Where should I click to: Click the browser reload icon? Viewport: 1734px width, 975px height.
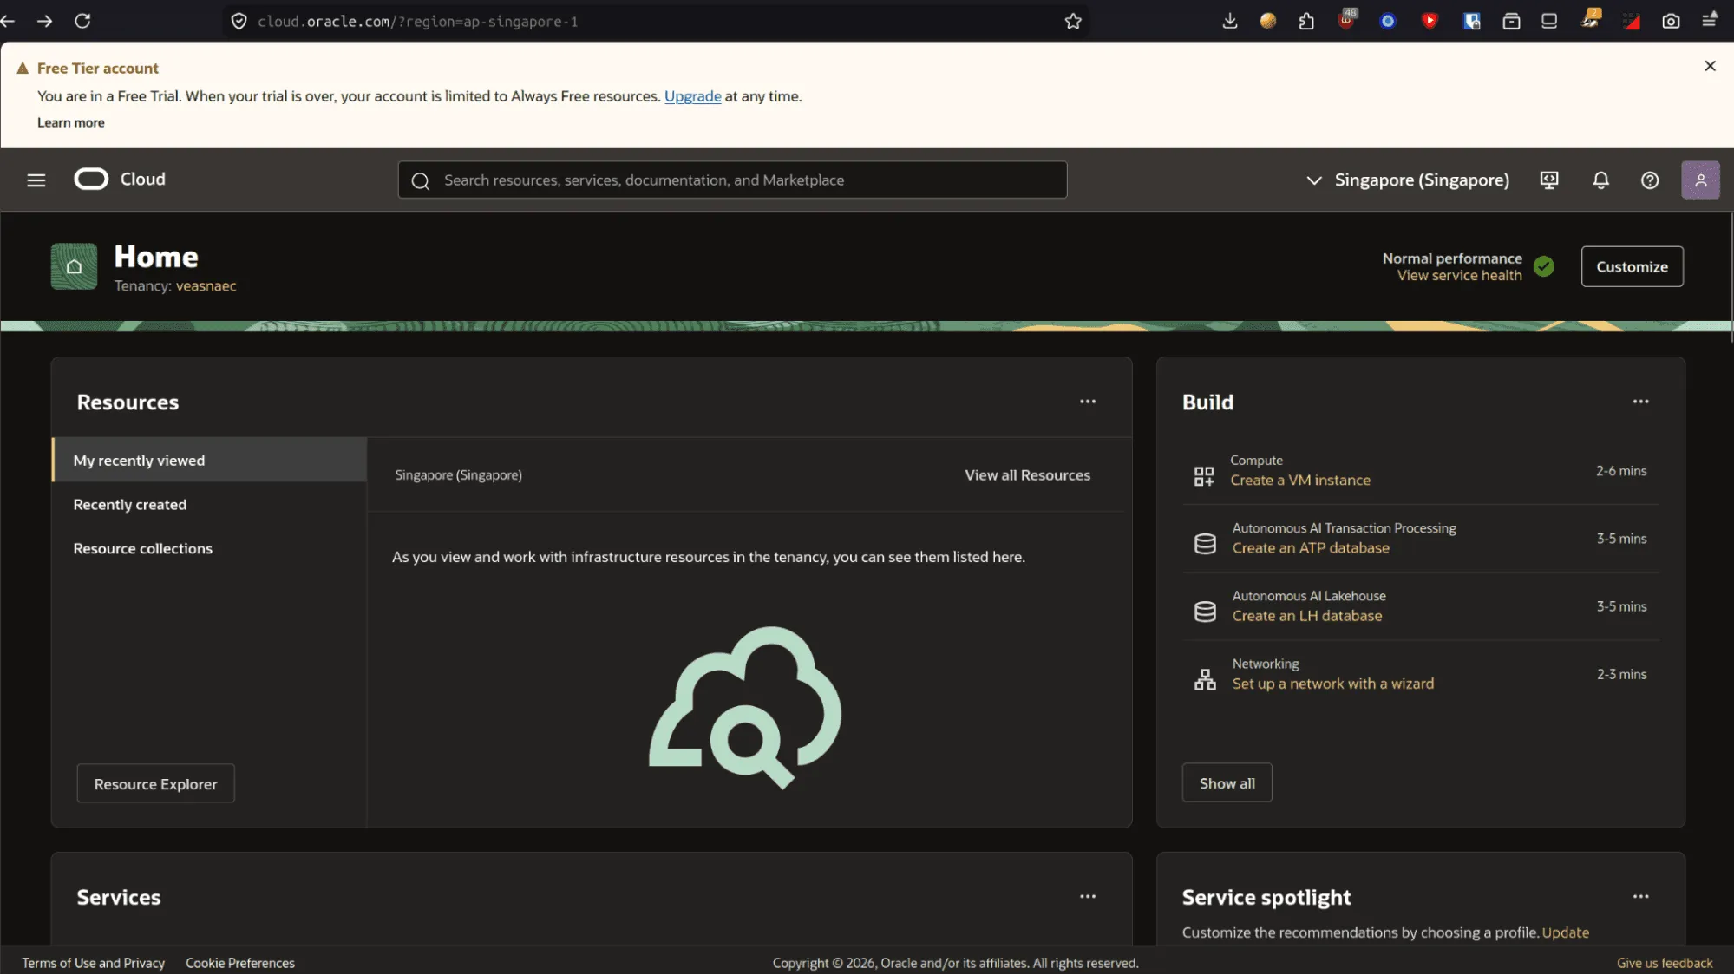(x=82, y=21)
